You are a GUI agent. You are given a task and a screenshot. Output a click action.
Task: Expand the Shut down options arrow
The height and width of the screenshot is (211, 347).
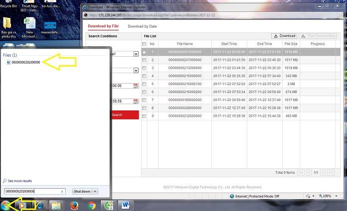click(x=95, y=191)
